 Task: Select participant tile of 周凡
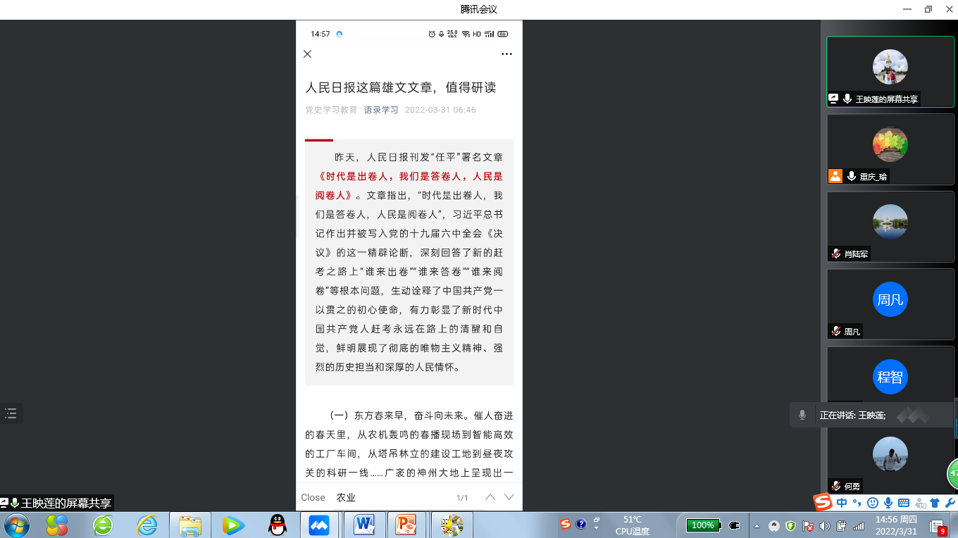pos(890,304)
